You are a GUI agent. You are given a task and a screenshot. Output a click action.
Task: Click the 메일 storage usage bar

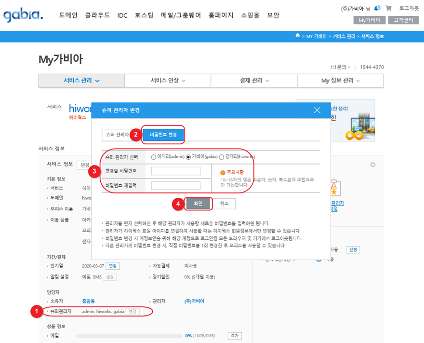(x=129, y=336)
